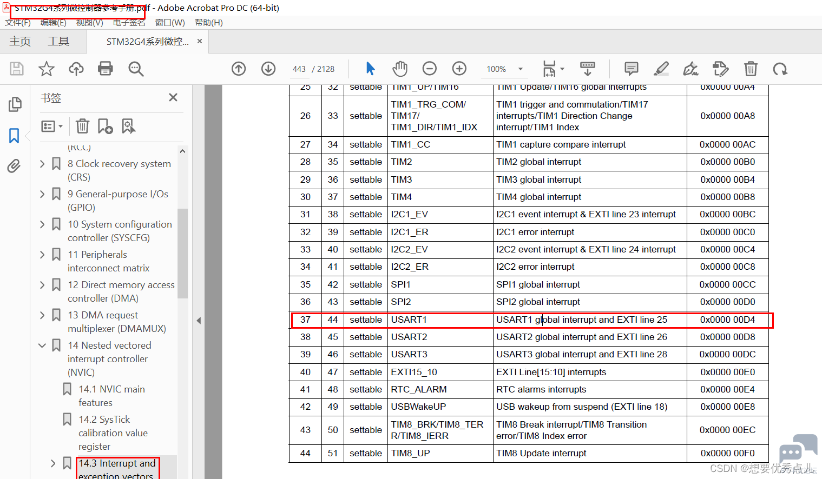This screenshot has width=822, height=479.
Task: Add document to starred favorites
Action: click(47, 69)
